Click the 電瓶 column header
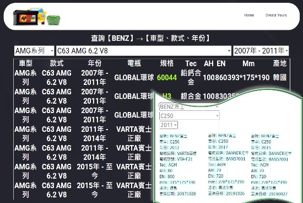The width and height of the screenshot is (303, 203). (134, 63)
